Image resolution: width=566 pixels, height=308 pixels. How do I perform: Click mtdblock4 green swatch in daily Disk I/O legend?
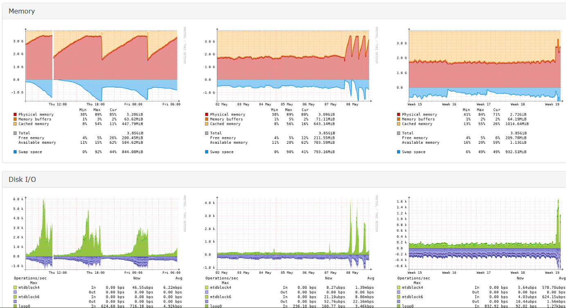15,288
